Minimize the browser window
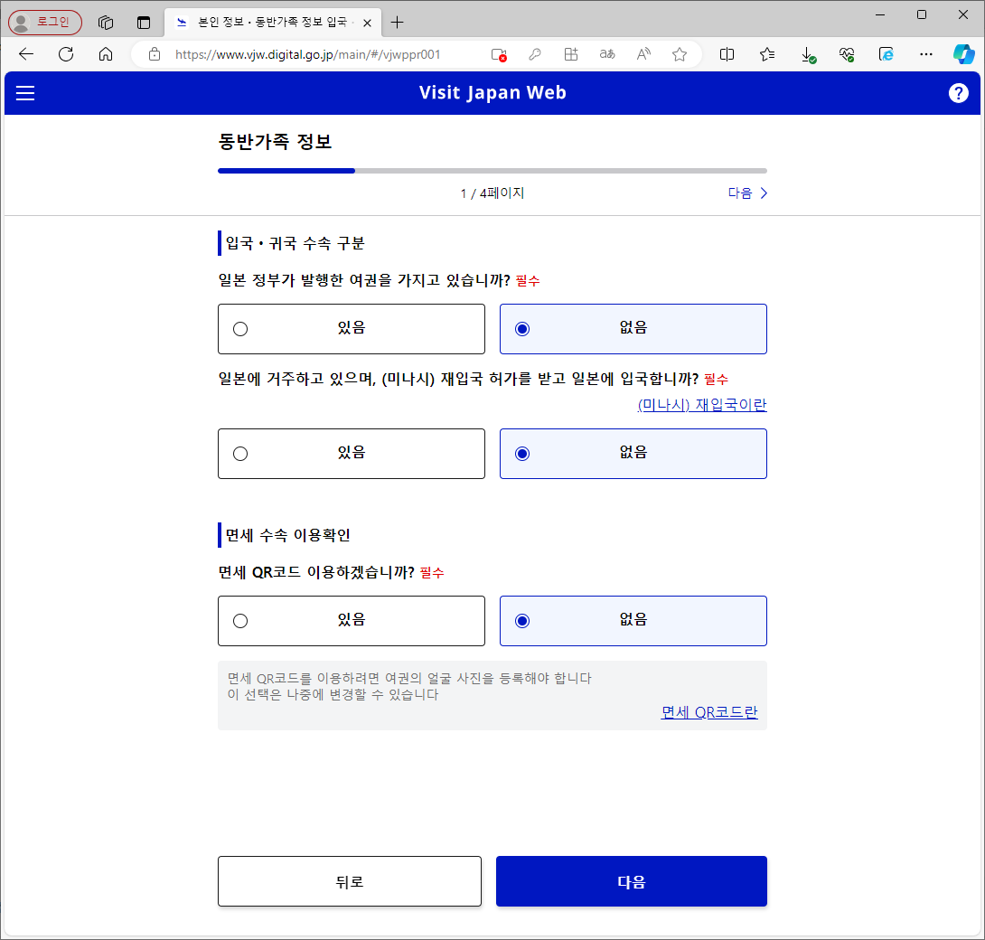Screen dimensions: 985x940 click(880, 14)
